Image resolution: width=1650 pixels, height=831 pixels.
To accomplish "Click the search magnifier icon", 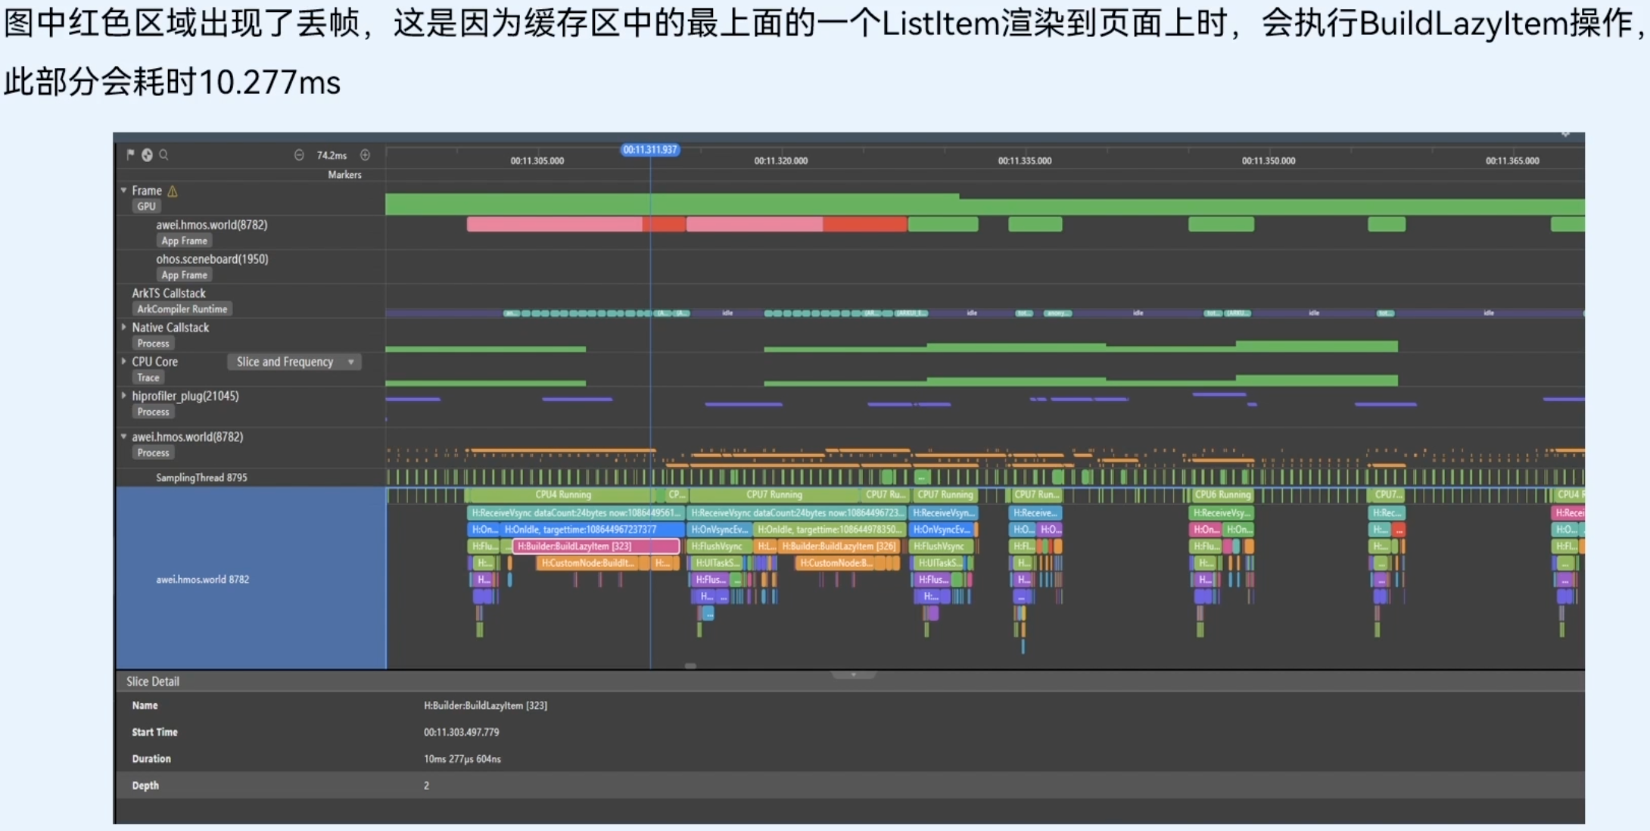I will [x=163, y=154].
